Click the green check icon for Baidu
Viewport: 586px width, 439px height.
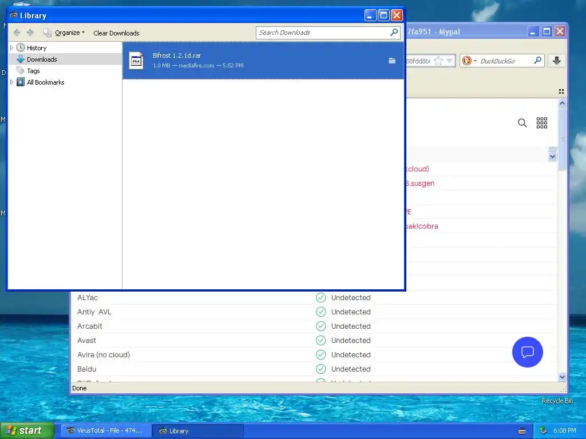coord(320,369)
